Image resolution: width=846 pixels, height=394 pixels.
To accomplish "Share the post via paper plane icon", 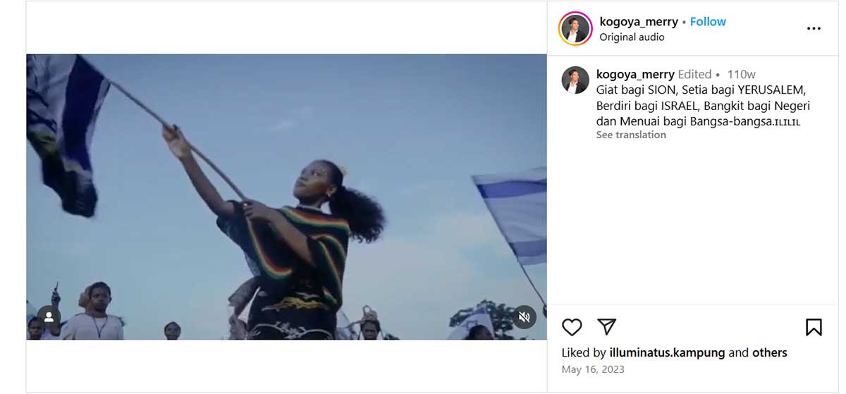I will click(606, 326).
